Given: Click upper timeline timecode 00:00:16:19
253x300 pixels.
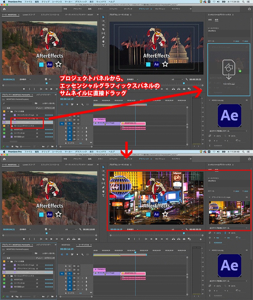Looking at the screenshot, I should 67,99.
